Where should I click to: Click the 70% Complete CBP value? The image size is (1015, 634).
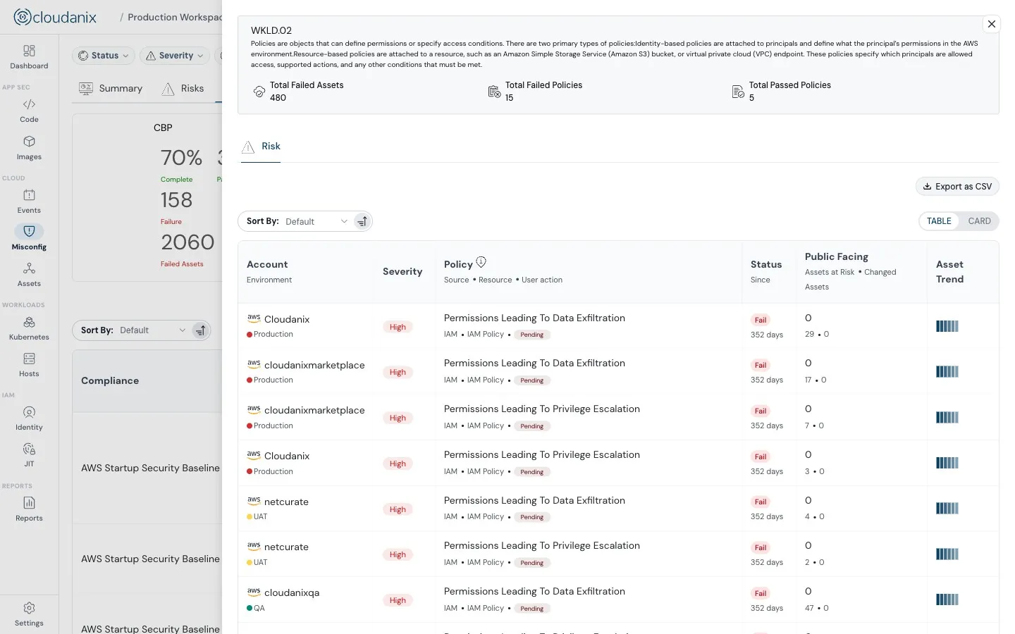(181, 158)
